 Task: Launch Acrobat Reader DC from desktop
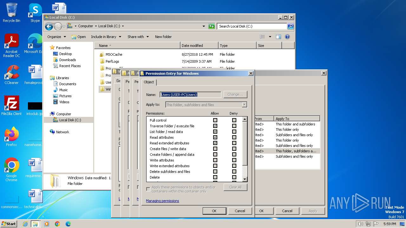click(11, 46)
